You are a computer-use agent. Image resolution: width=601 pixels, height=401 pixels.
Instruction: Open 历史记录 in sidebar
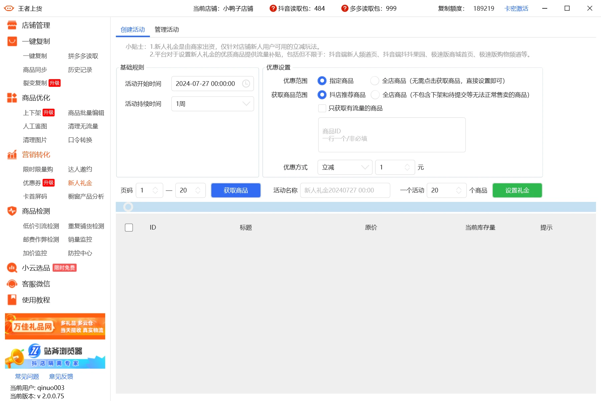(x=80, y=70)
